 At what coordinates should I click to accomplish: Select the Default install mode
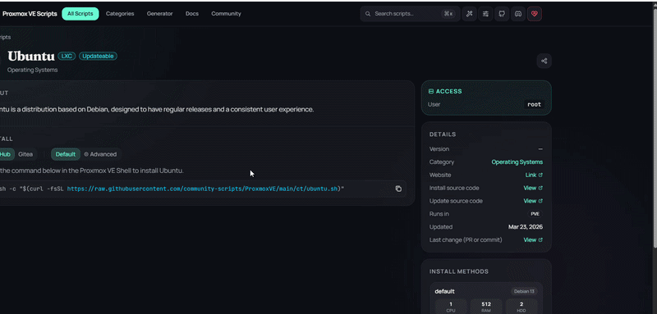coord(66,154)
